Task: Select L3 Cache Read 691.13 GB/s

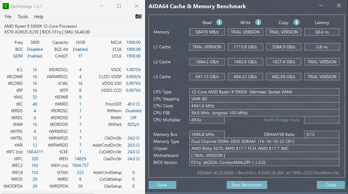Action: click(x=207, y=77)
